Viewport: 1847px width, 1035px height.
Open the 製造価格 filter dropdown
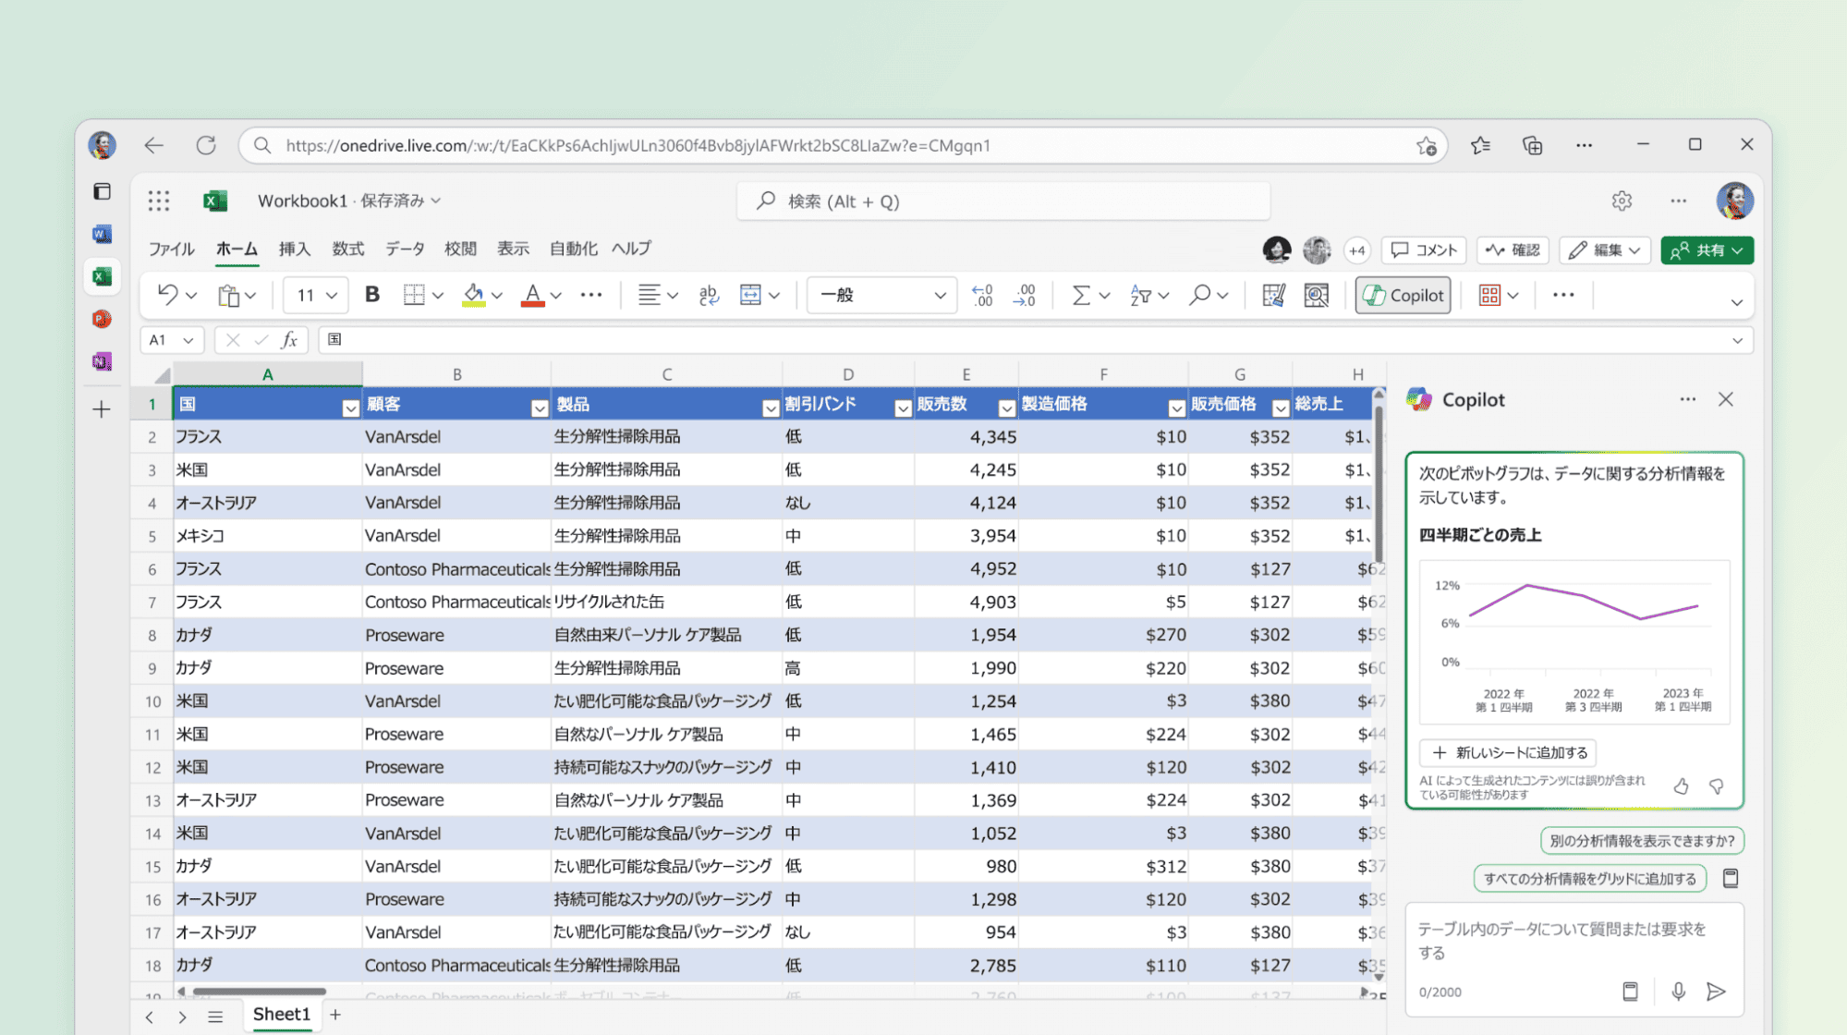click(1177, 408)
